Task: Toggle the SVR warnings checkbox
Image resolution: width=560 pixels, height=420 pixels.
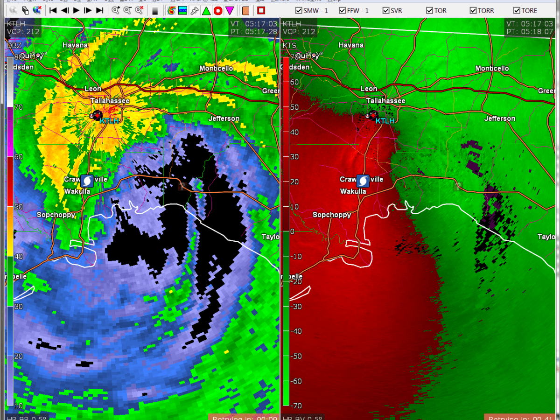Action: pyautogui.click(x=386, y=10)
